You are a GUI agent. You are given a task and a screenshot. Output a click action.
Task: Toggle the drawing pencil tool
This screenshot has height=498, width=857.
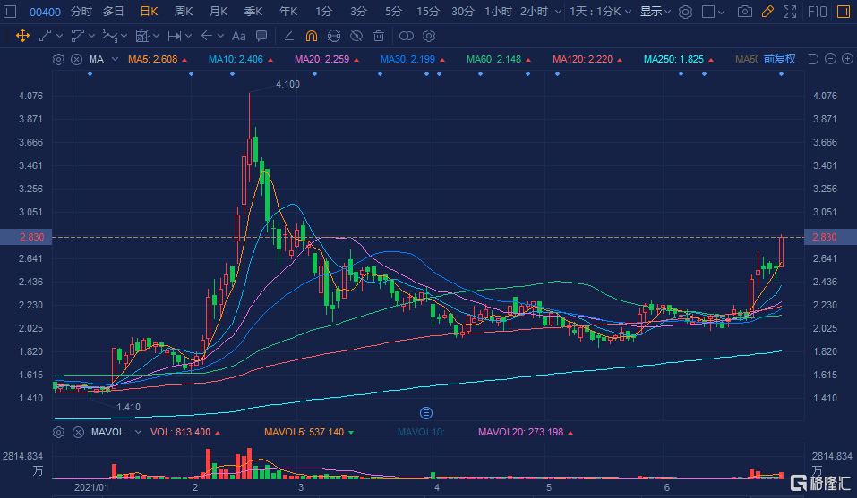click(x=767, y=12)
